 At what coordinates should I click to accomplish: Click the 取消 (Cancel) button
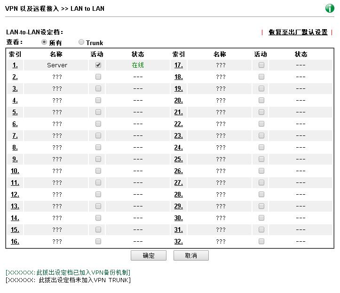[191, 255]
